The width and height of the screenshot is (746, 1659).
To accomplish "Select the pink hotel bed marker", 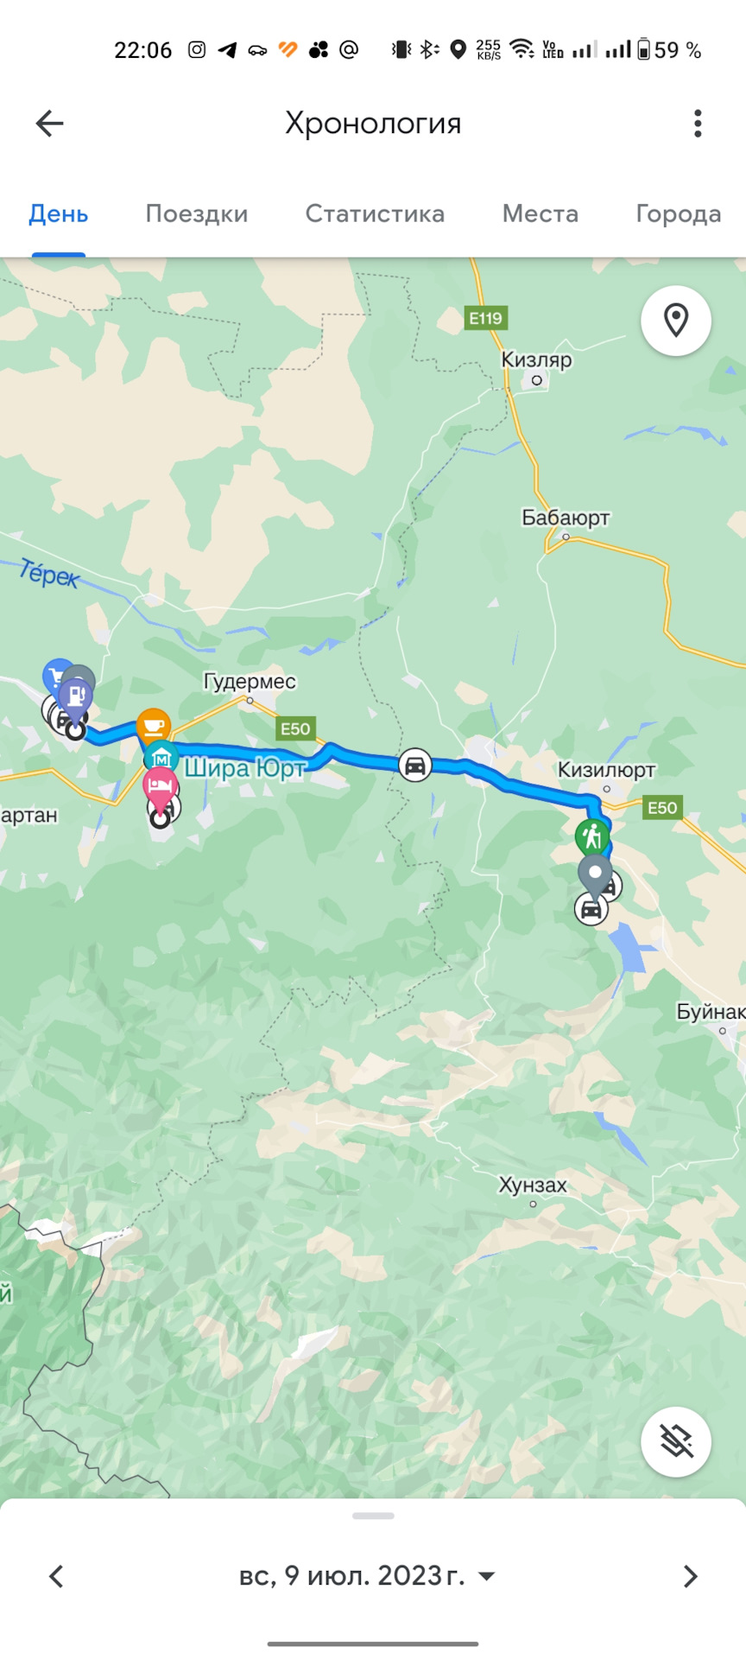I will 160,786.
